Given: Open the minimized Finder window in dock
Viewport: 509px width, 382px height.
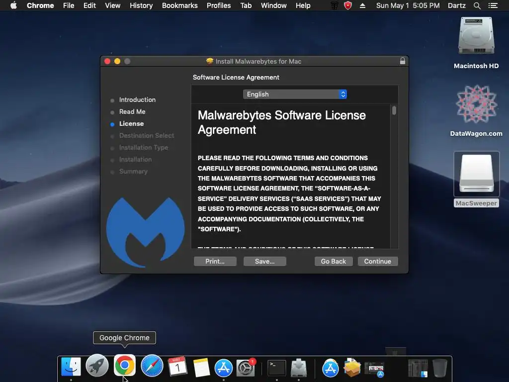Looking at the screenshot, I should pos(418,368).
